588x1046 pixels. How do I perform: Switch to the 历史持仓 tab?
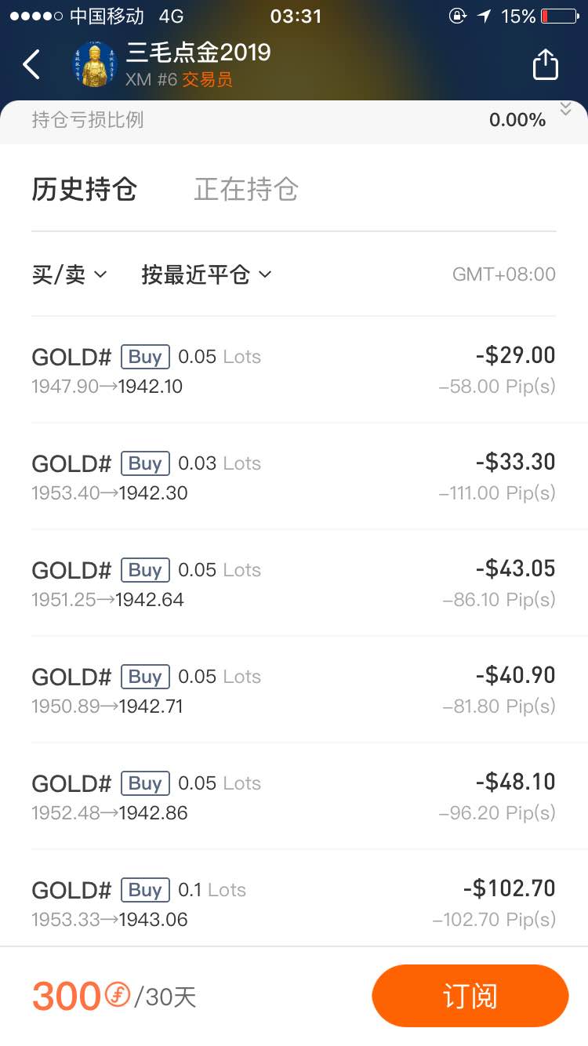[x=85, y=190]
